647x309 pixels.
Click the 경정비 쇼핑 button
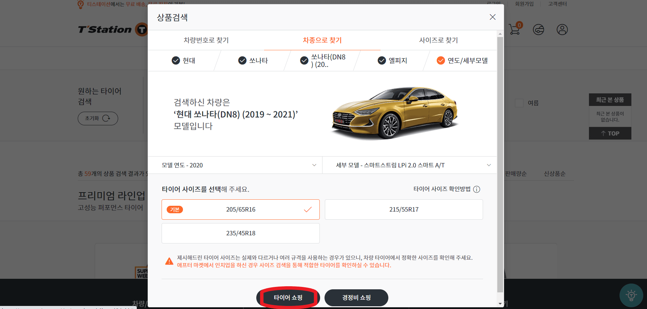[356, 297]
